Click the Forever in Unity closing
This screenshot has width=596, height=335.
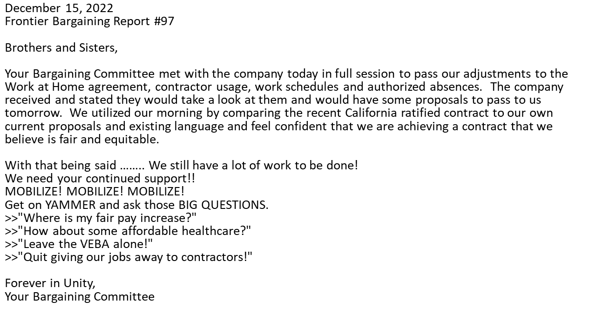[x=50, y=283]
